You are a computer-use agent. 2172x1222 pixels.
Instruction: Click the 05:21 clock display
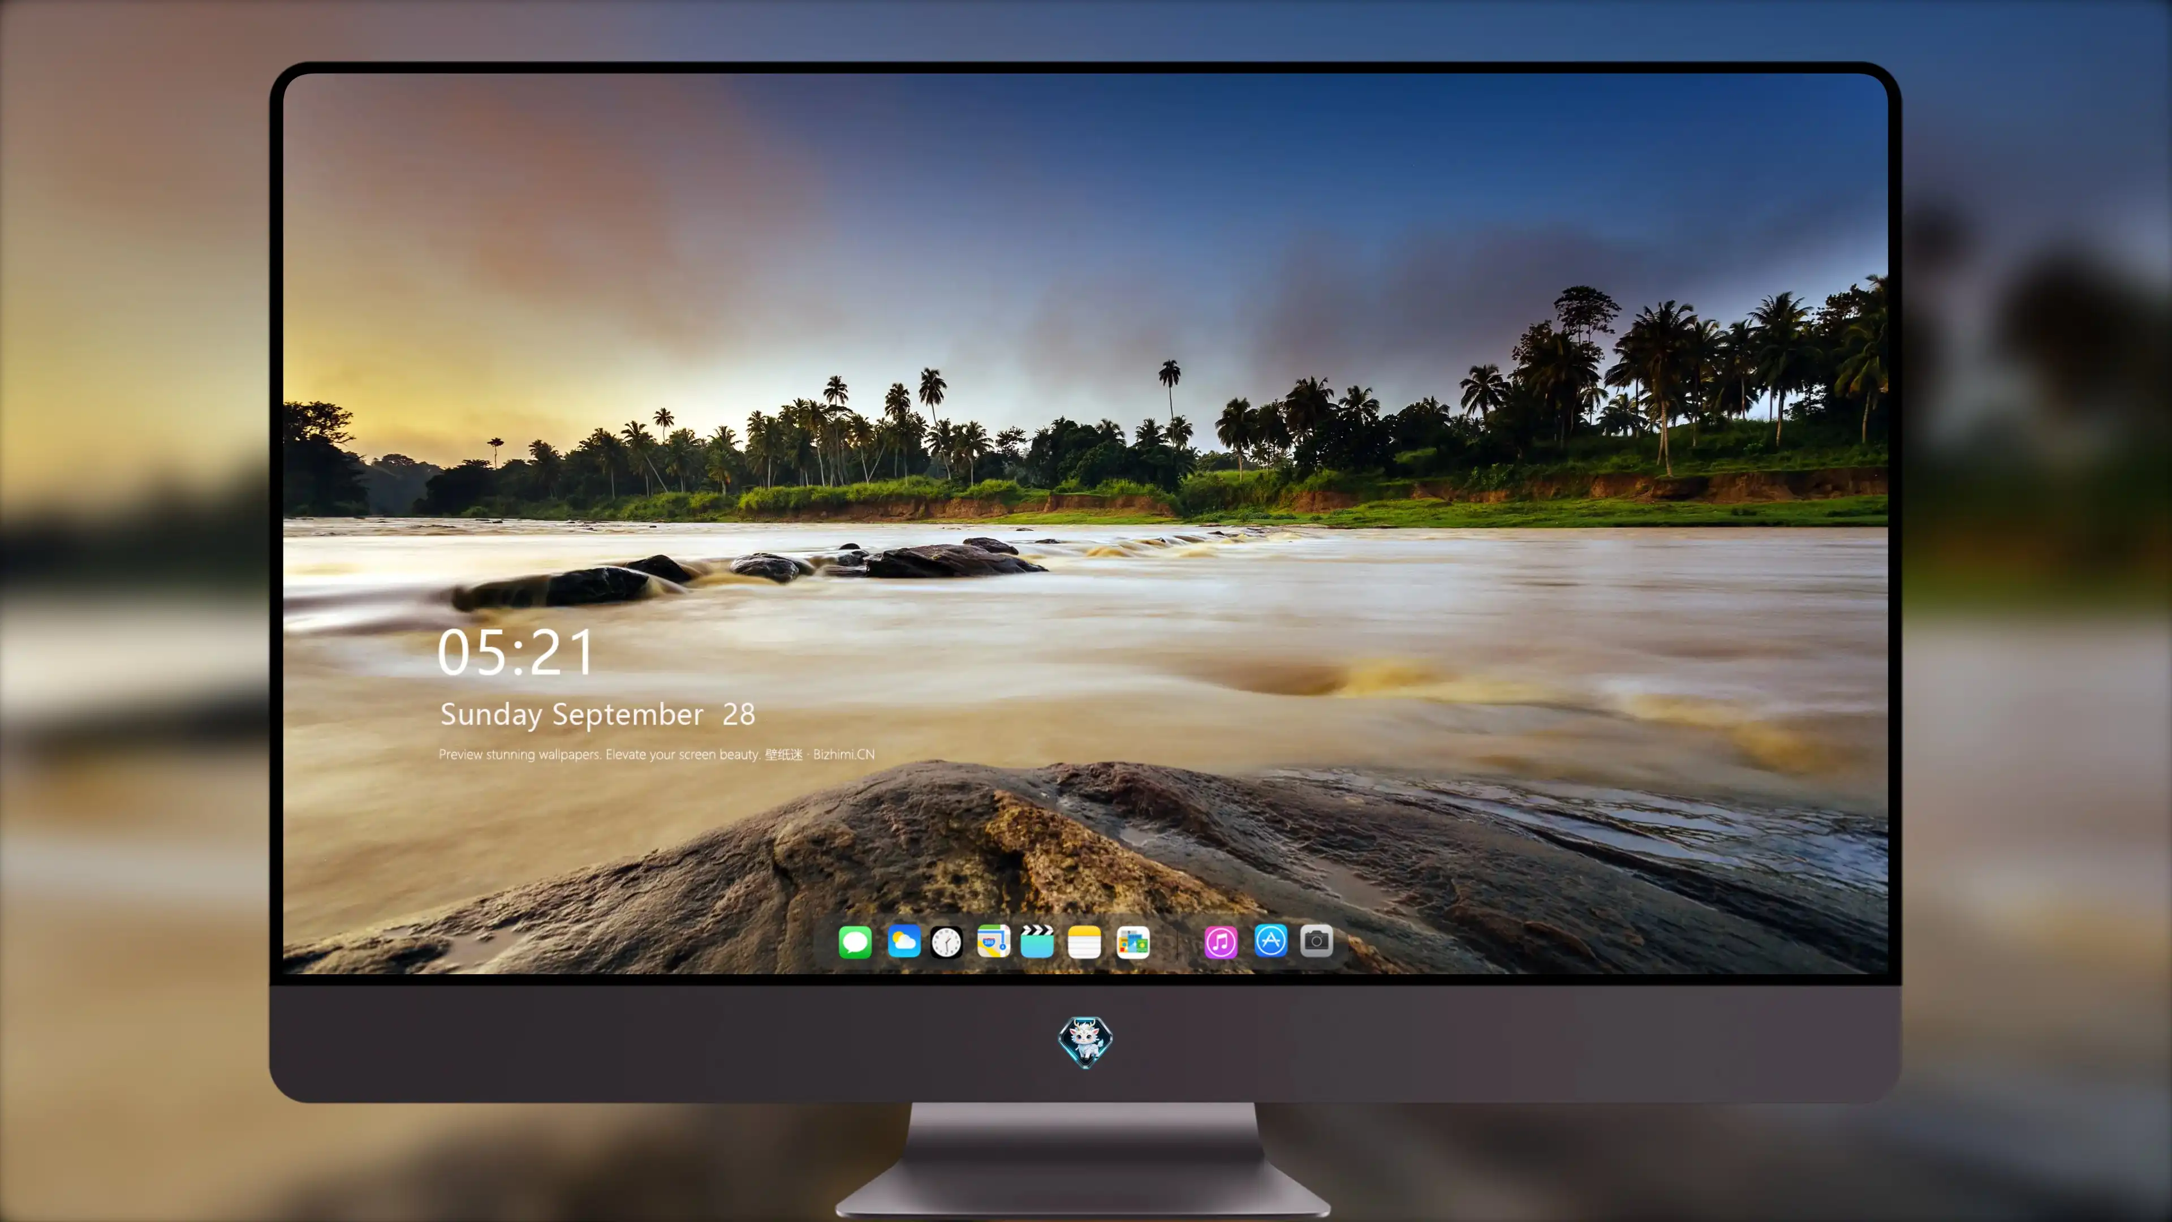[x=515, y=653]
